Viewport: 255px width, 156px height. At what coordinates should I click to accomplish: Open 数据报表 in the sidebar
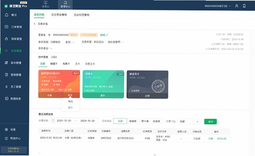(13, 99)
